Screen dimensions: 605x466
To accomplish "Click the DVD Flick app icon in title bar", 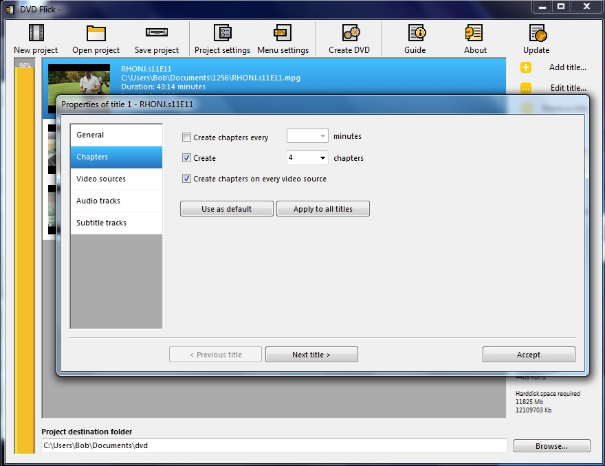I will pos(10,9).
